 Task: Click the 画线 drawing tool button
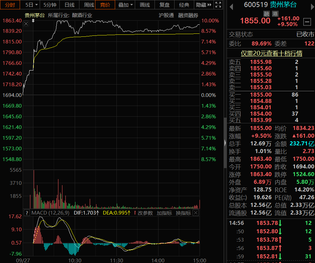145,5
